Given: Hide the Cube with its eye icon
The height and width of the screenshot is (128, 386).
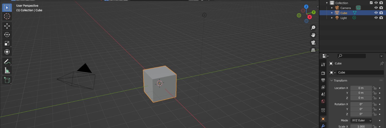Looking at the screenshot, I should tap(376, 13).
